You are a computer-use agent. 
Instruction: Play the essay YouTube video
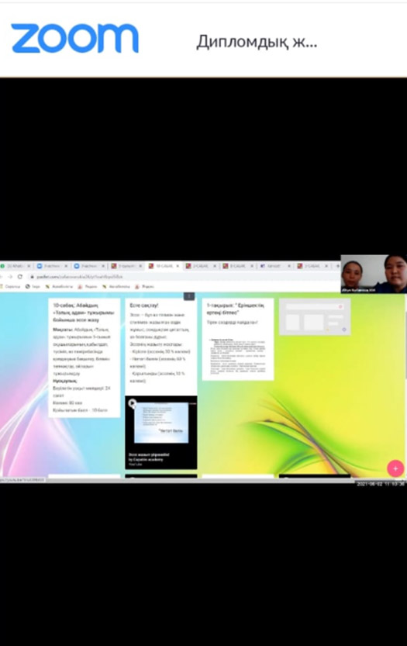pyautogui.click(x=133, y=403)
